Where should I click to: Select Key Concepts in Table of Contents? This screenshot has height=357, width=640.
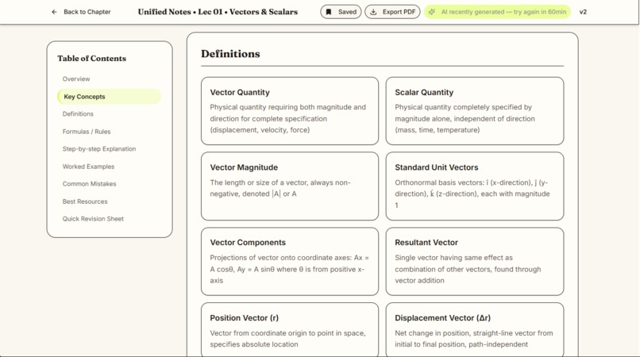pos(109,97)
